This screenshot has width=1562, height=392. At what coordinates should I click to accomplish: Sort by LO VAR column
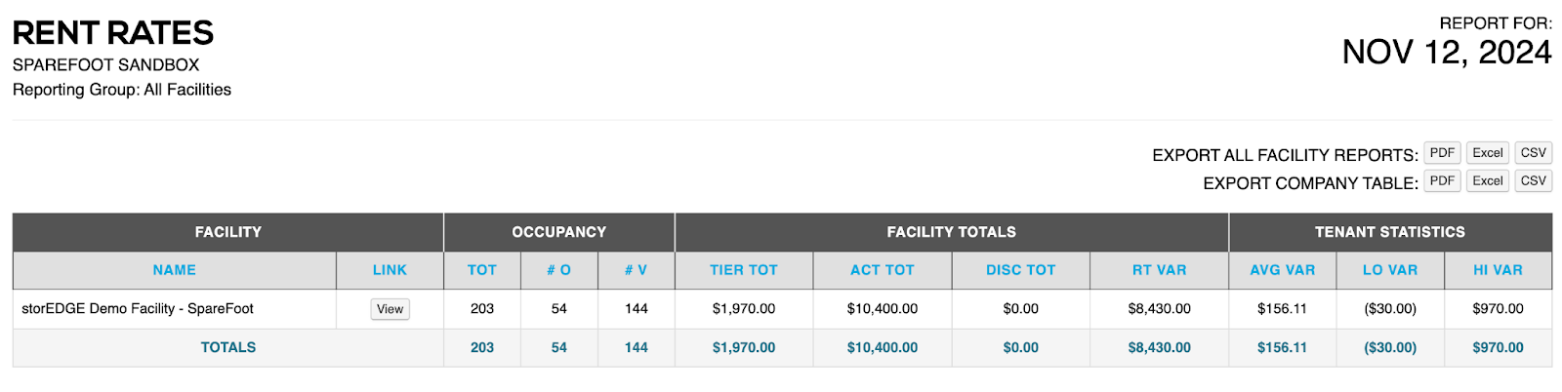click(1390, 270)
